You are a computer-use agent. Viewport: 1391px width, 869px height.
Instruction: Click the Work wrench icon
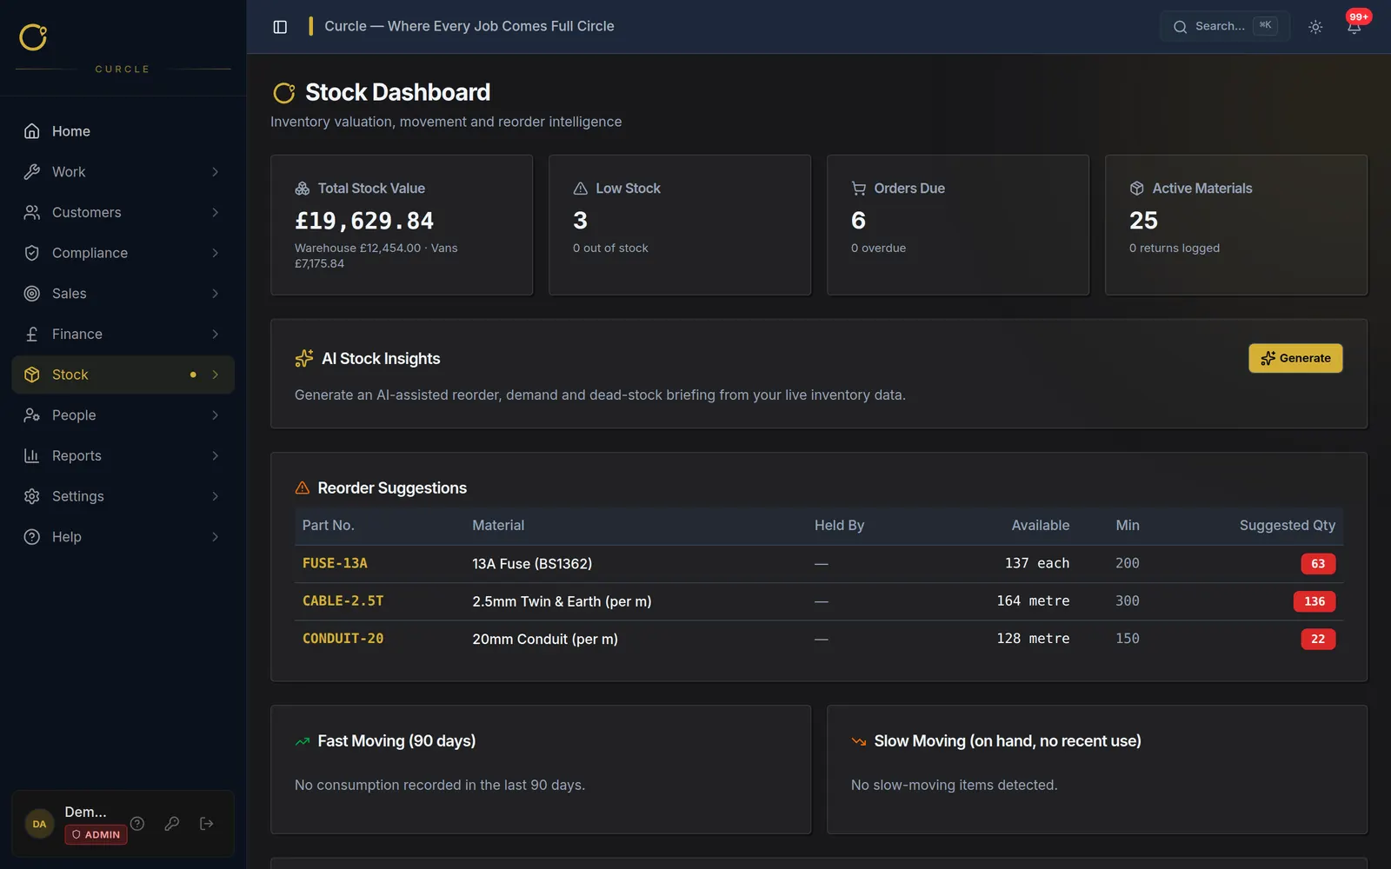tap(32, 172)
